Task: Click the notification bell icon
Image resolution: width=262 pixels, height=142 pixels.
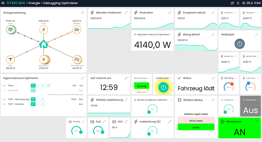Action: 238,3
